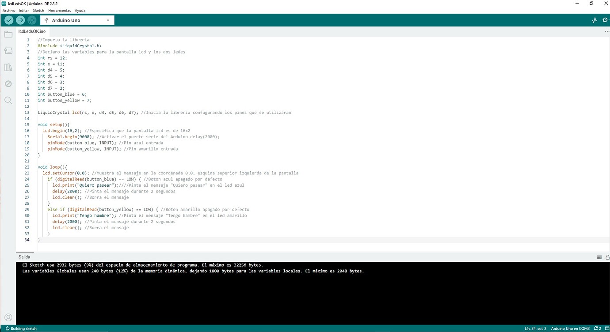Clear the Salida output with the clear icon
Image resolution: width=610 pixels, height=332 pixels.
599,257
